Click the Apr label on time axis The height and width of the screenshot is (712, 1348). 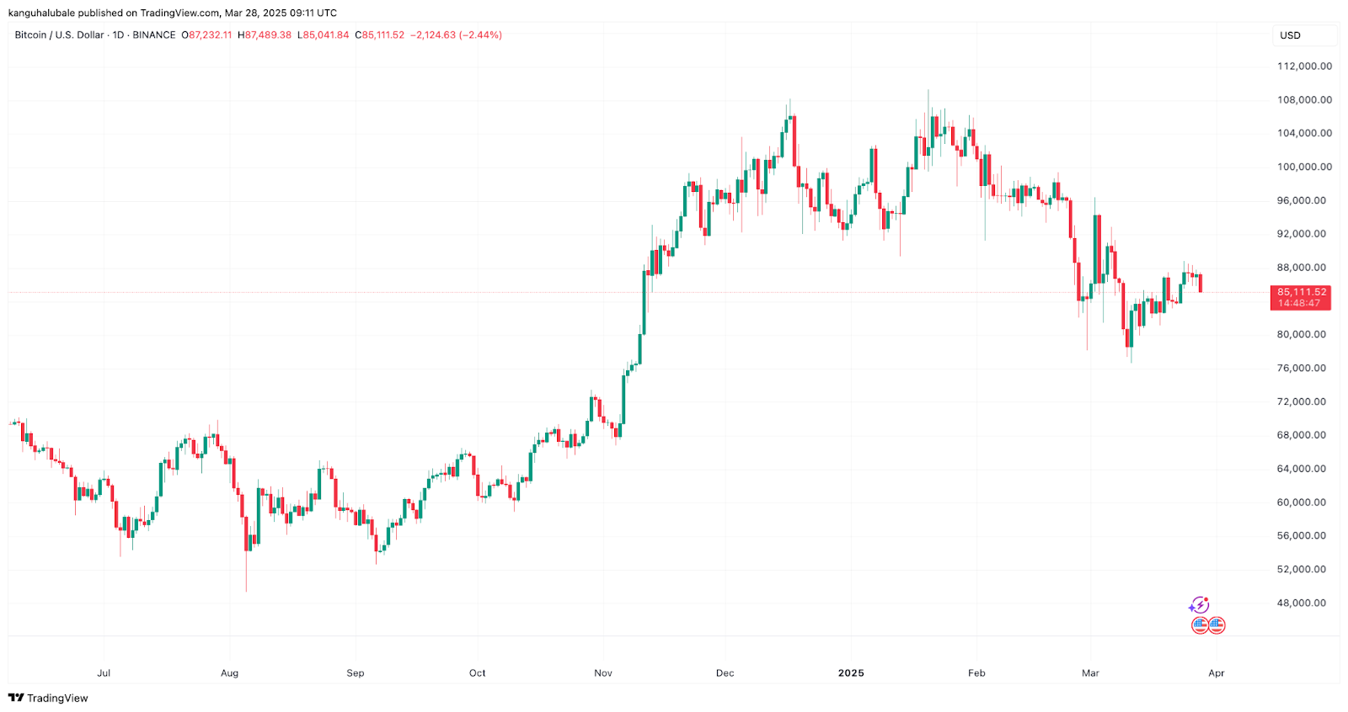(1217, 673)
